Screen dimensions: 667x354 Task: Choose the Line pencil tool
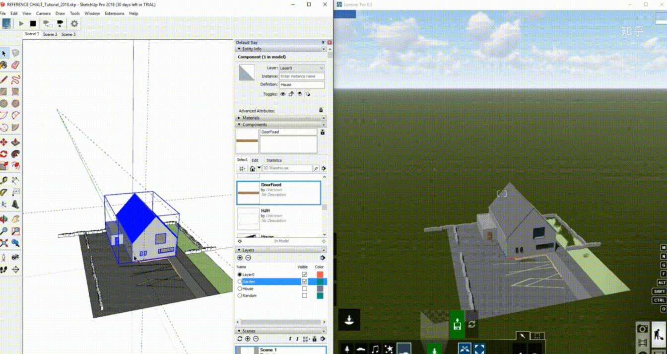pos(4,79)
